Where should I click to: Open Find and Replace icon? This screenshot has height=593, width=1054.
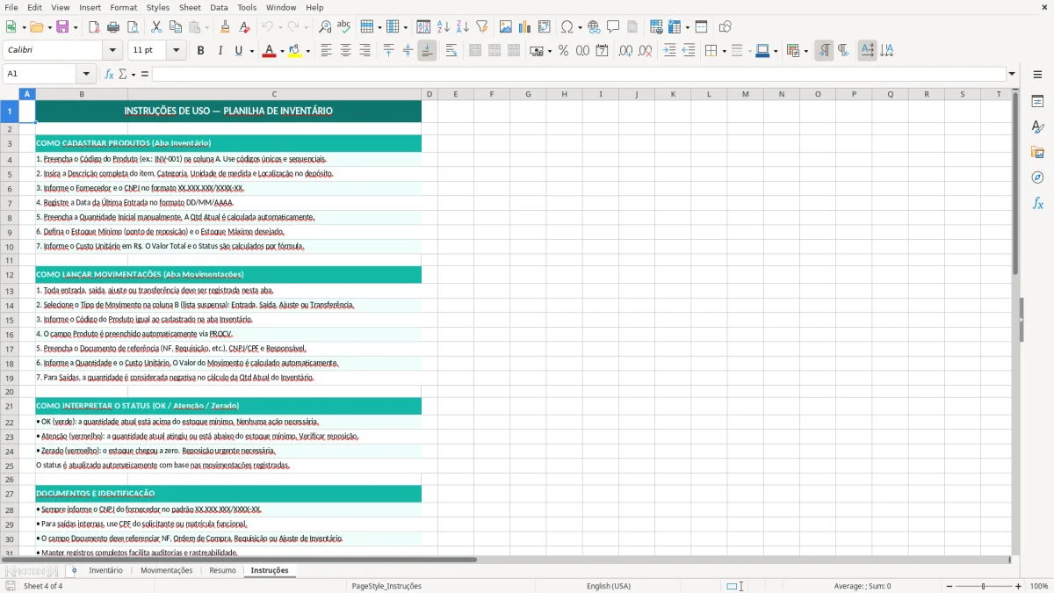325,27
